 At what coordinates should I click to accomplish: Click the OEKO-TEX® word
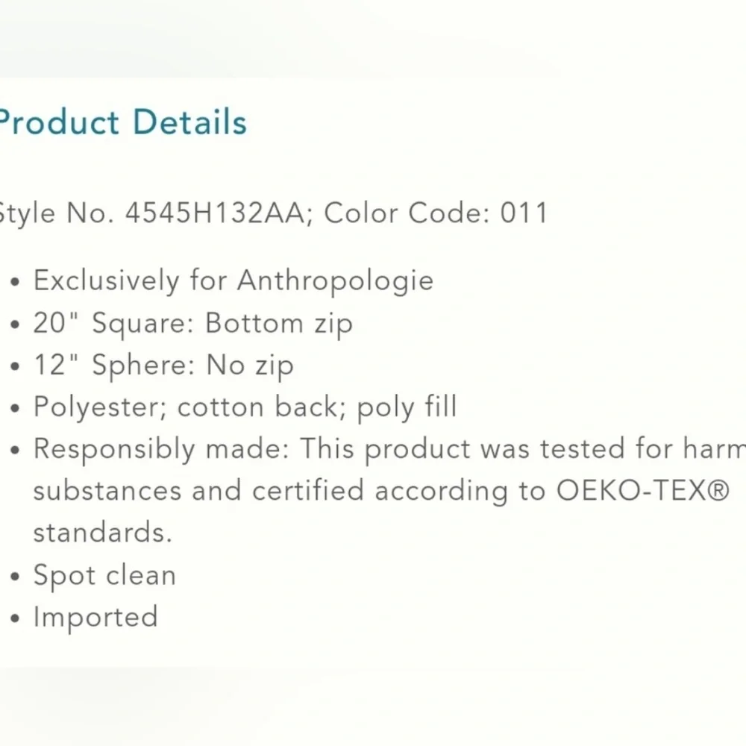(643, 491)
